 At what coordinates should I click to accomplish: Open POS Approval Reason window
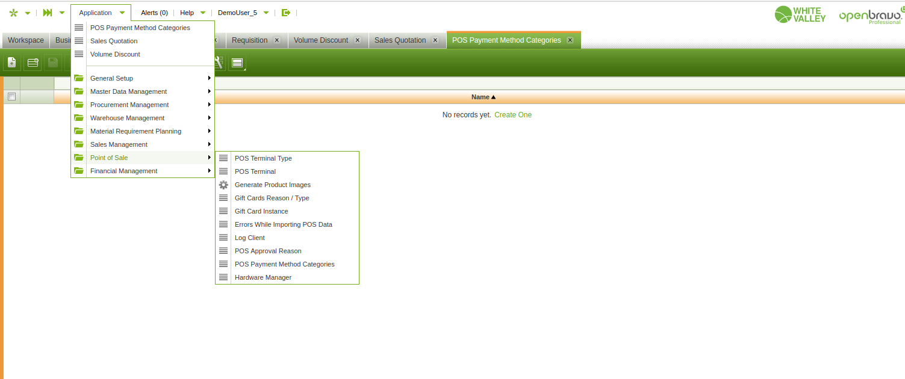[x=287, y=251]
